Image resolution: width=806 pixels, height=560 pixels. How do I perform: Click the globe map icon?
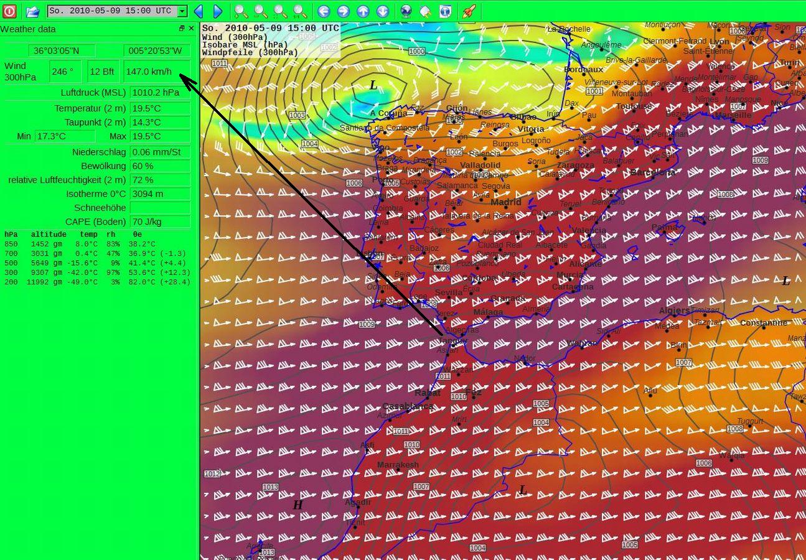(406, 11)
